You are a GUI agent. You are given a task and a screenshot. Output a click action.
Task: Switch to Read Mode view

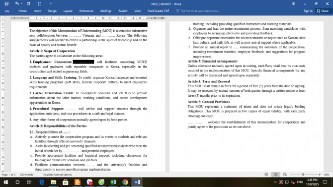266,175
